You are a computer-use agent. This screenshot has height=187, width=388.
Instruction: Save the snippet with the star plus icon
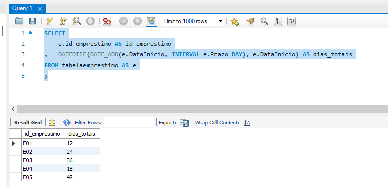click(234, 22)
